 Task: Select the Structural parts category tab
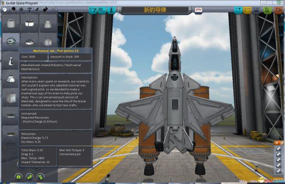[29, 10]
